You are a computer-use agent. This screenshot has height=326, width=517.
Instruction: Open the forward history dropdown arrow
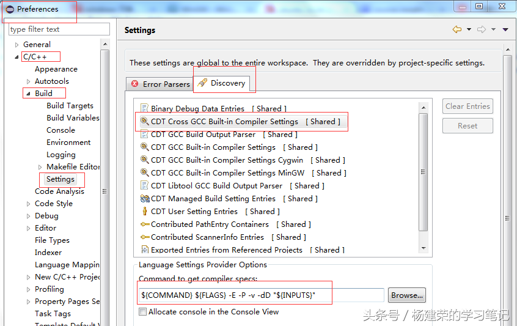(493, 29)
